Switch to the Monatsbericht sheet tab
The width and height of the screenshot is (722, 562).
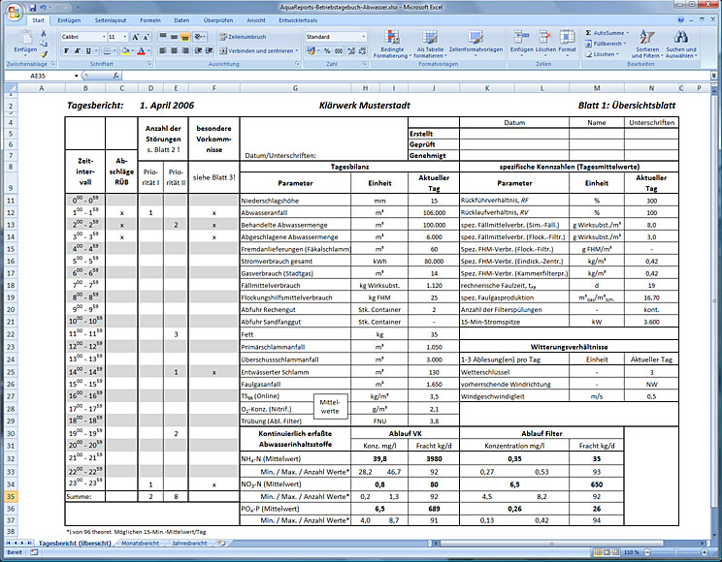click(140, 544)
